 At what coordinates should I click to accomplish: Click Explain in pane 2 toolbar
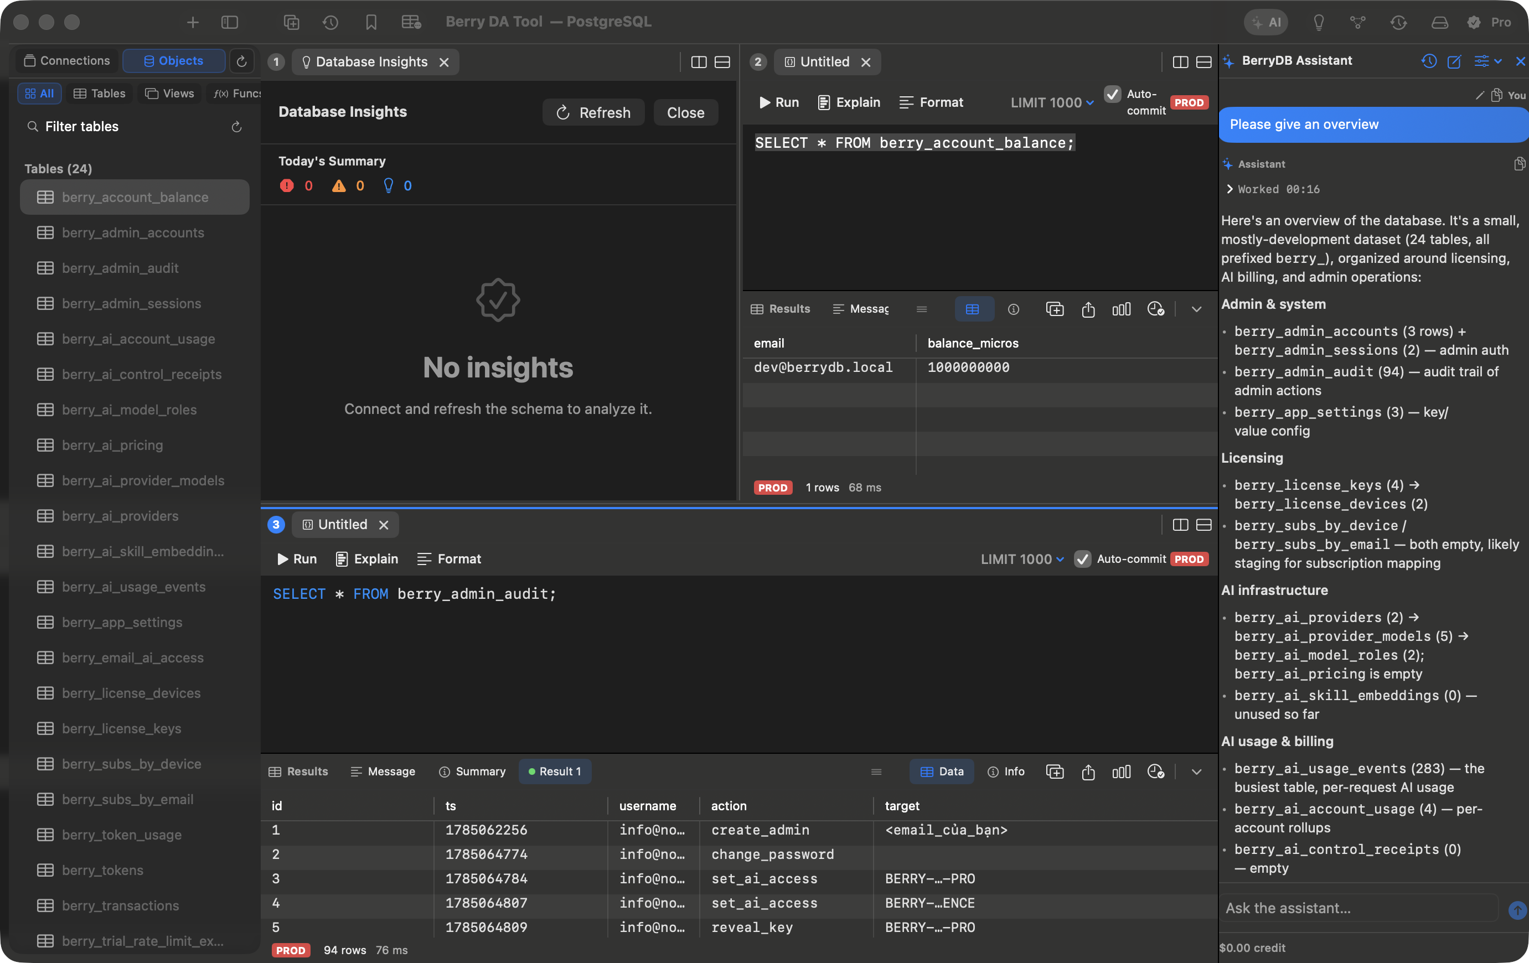(x=848, y=102)
